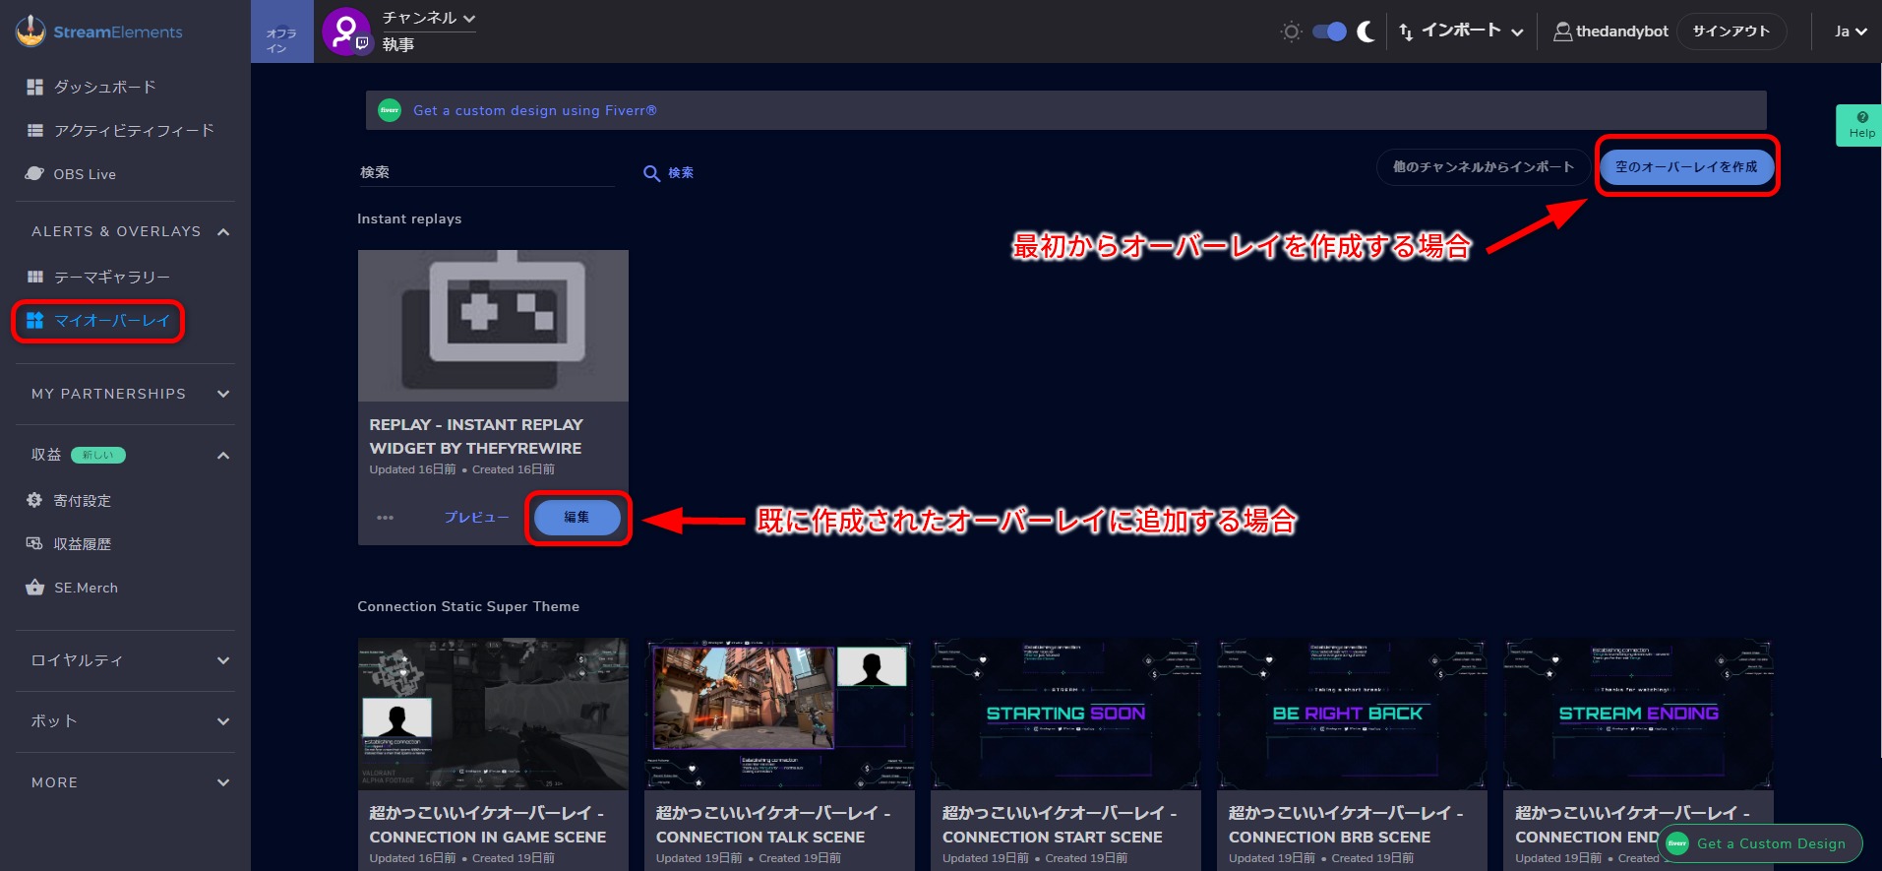Click the Get a Custom Design floating button
The height and width of the screenshot is (871, 1882).
click(x=1760, y=843)
